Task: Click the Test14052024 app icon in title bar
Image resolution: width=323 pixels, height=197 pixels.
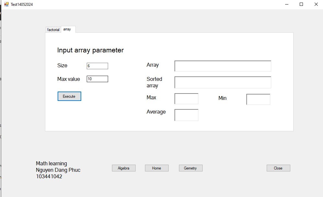Action: point(6,4)
